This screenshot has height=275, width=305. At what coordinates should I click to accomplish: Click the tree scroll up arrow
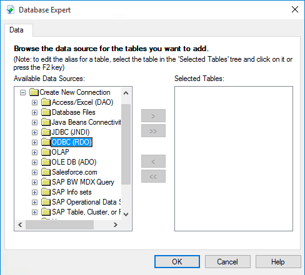click(x=126, y=93)
